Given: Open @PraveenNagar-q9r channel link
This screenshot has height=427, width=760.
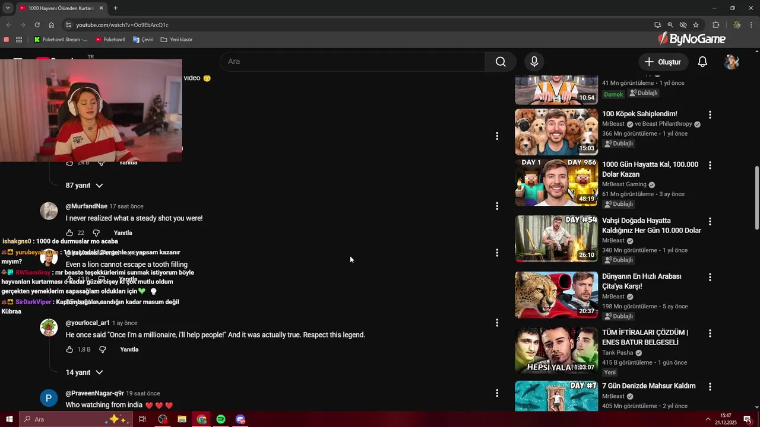Looking at the screenshot, I should [x=94, y=393].
